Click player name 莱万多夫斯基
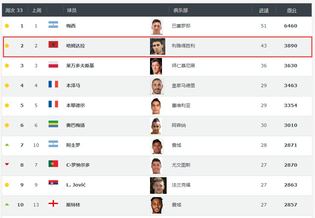The height and width of the screenshot is (218, 315). [x=80, y=66]
